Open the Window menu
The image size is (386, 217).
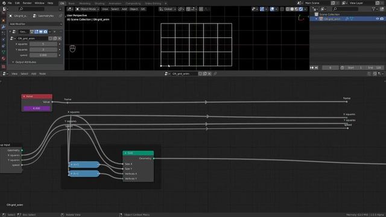click(39, 3)
